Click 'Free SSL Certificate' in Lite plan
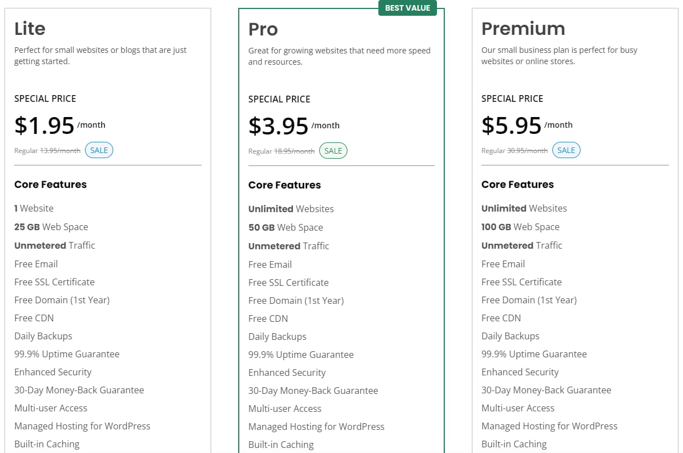Screen dimensions: 683x453 click(x=55, y=282)
